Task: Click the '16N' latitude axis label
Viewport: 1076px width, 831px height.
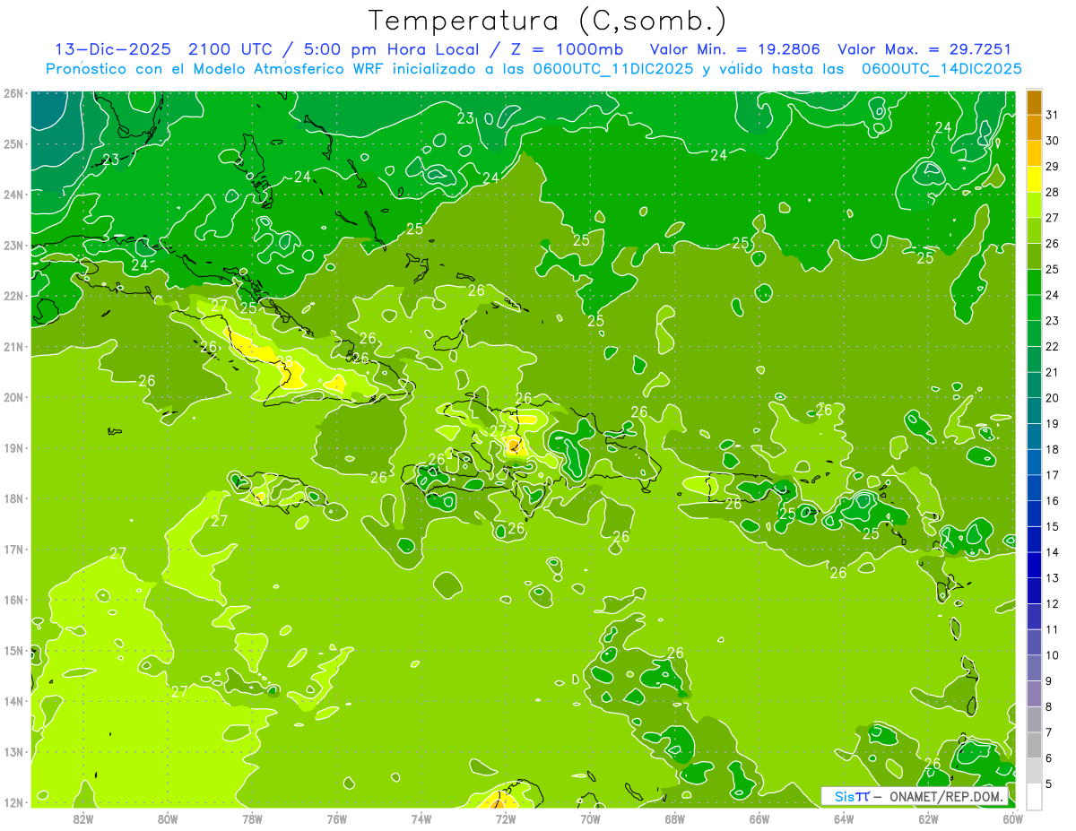Action: coord(13,600)
